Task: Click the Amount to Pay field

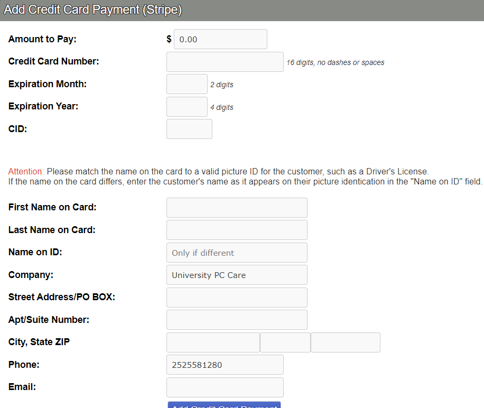Action: [x=220, y=39]
